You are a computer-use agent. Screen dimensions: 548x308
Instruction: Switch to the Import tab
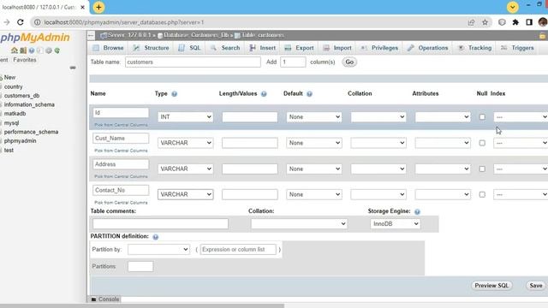337,48
